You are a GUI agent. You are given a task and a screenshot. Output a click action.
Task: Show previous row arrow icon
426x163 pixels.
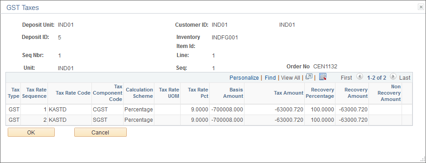click(x=359, y=77)
